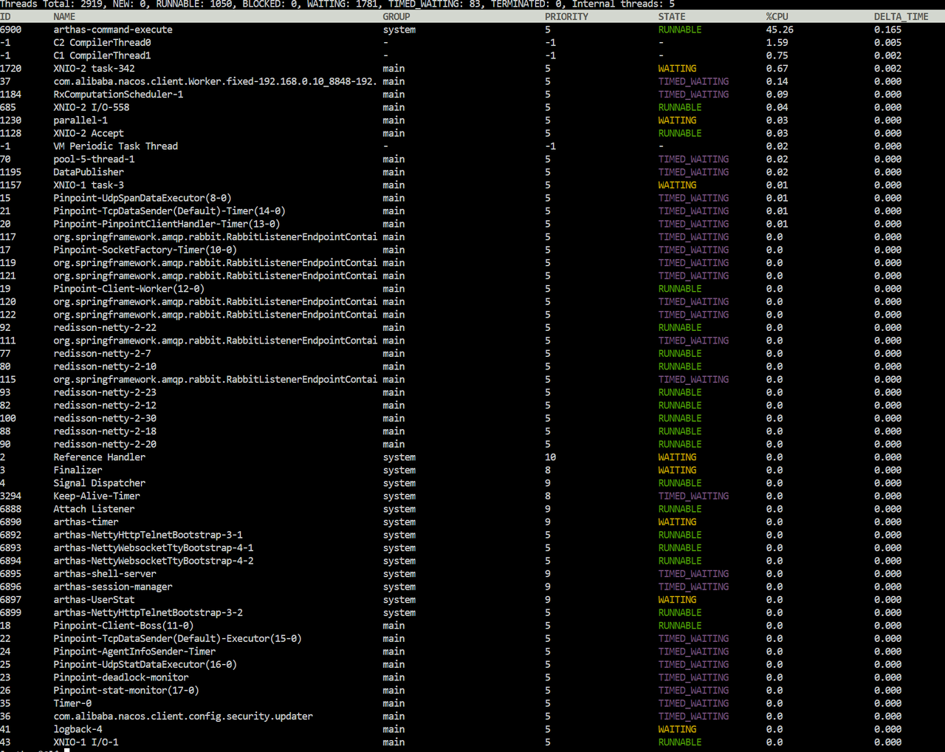This screenshot has width=945, height=752.
Task: Click Pinpoint-UdpSpanDataExecutor(8-0) thread name
Action: [x=142, y=198]
